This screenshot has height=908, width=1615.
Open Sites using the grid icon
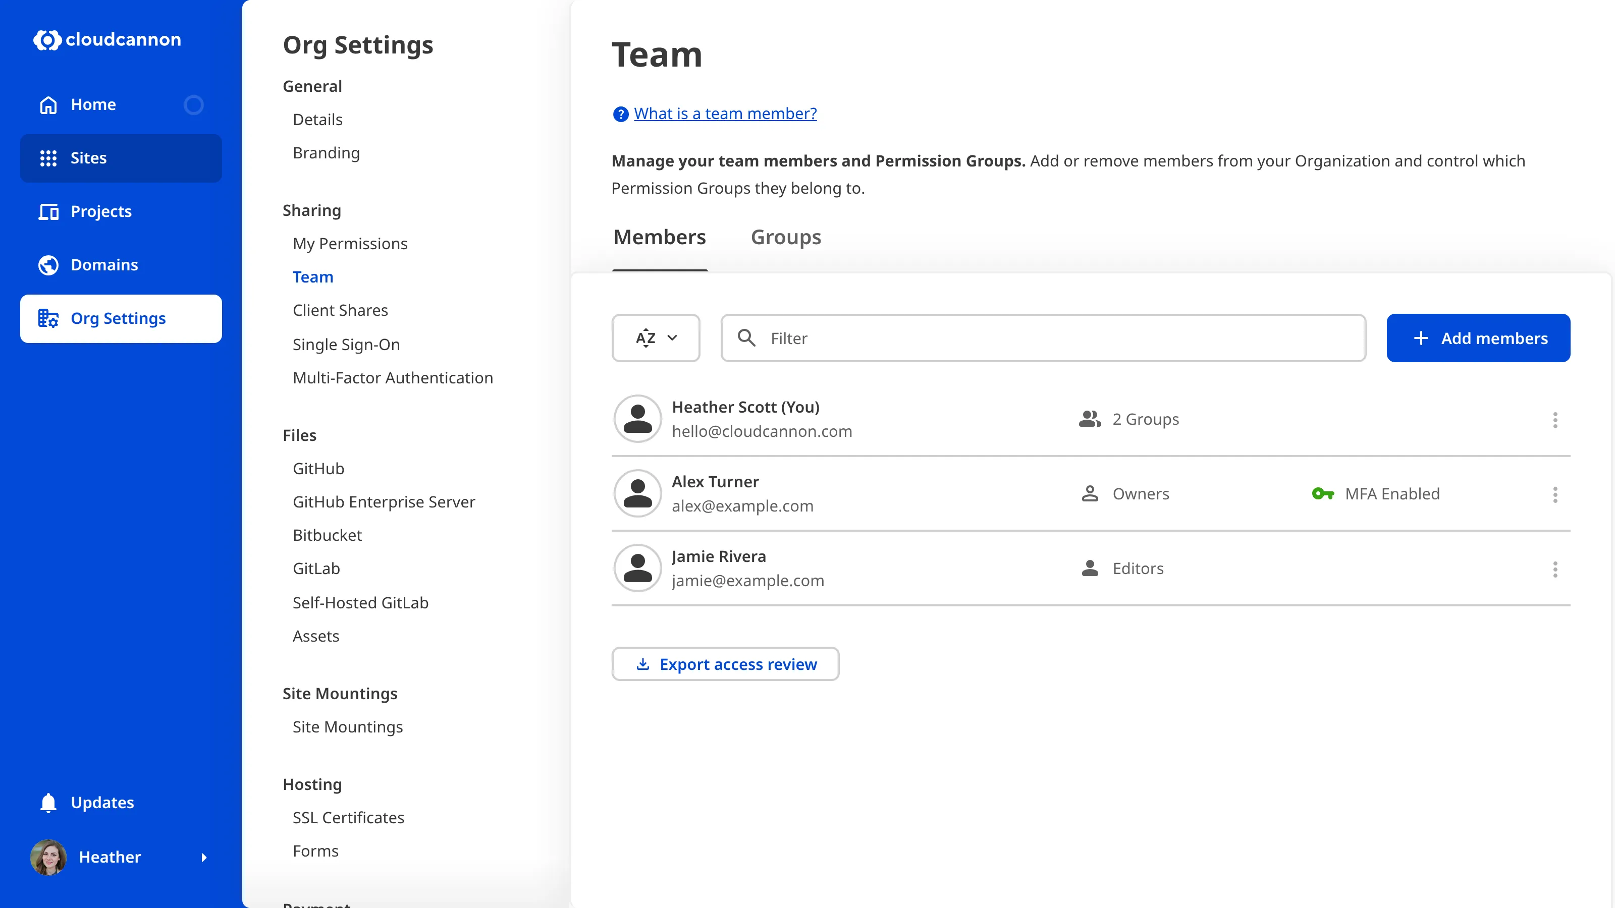click(48, 158)
